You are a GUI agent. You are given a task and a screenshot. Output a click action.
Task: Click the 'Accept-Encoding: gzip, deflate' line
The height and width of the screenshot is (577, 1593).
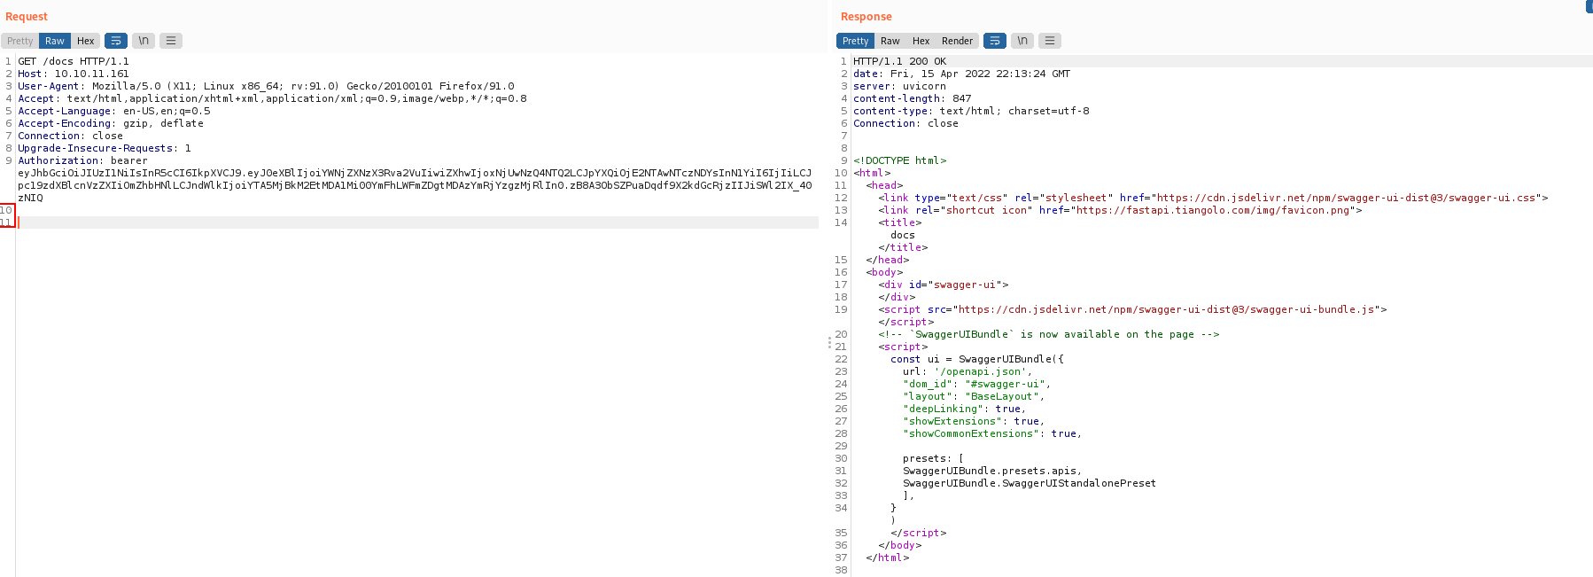pos(111,124)
